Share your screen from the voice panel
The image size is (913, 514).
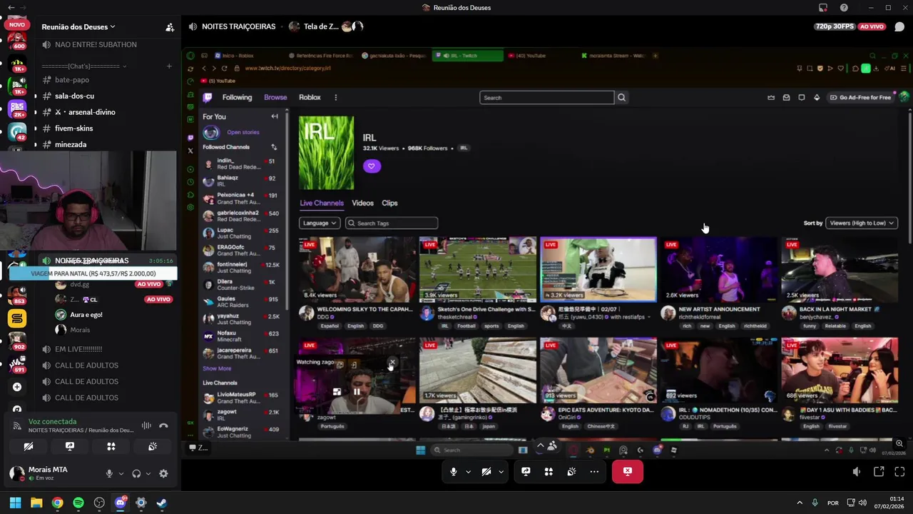70,446
